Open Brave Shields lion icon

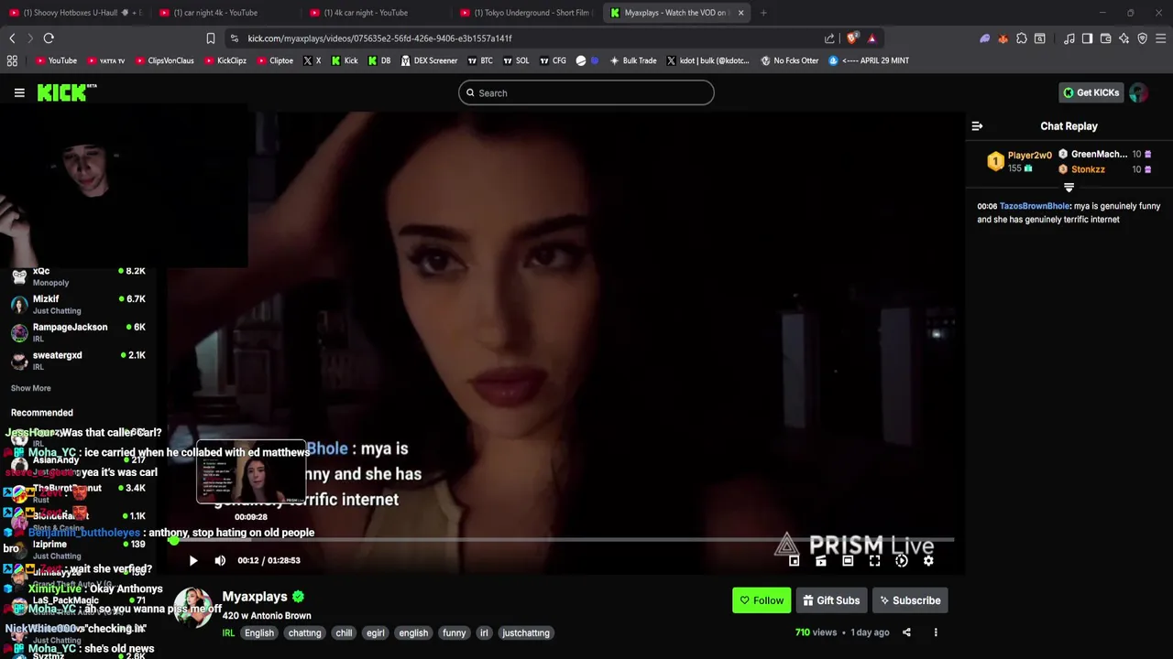(x=852, y=38)
